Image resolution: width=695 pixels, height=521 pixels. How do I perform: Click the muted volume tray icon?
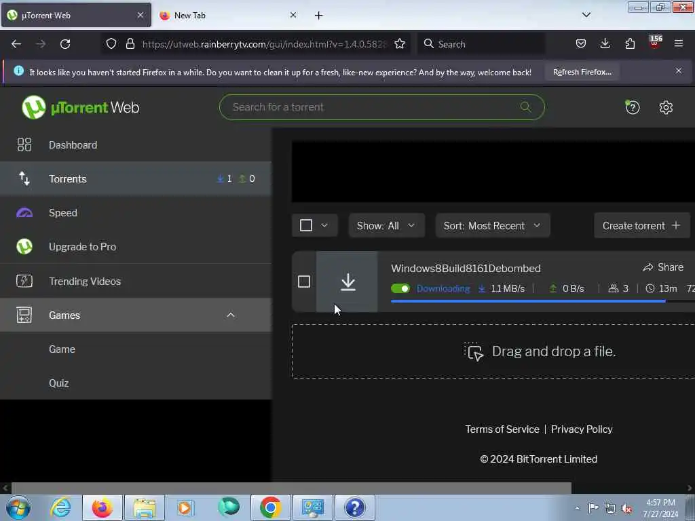pyautogui.click(x=626, y=508)
